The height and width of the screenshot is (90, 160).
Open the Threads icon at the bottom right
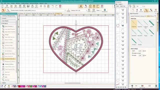[156, 86]
